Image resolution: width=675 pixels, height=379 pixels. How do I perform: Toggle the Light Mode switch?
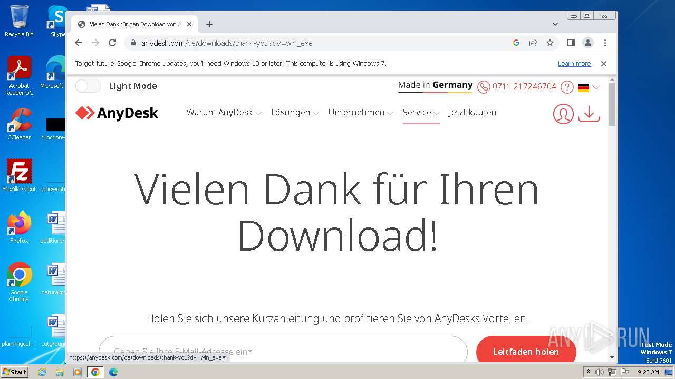88,86
